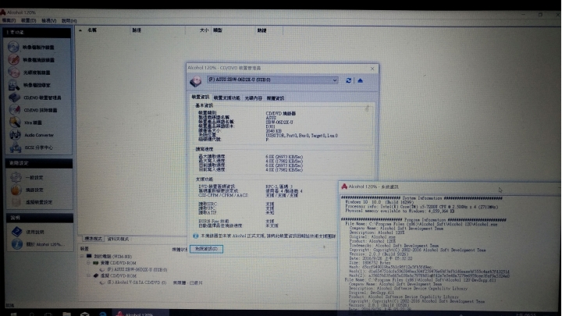The image size is (562, 316).
Task: Open the Image Finder sidebar icon
Action: pos(13,85)
